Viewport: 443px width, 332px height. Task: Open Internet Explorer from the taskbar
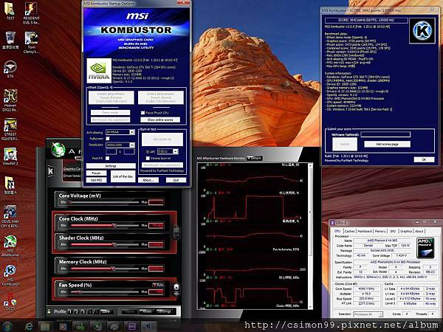[29, 327]
